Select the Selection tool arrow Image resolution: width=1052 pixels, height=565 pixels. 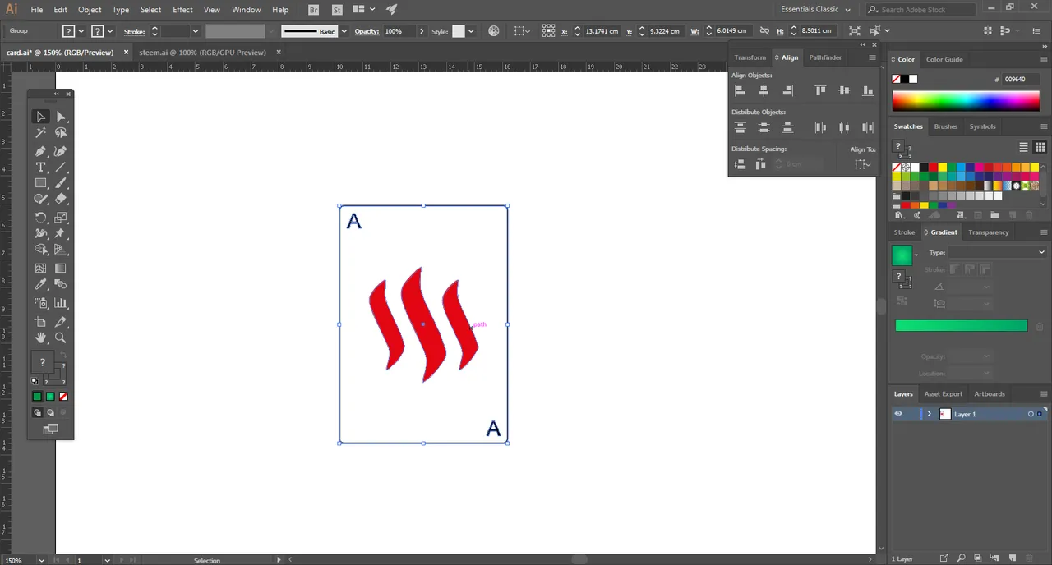(40, 117)
